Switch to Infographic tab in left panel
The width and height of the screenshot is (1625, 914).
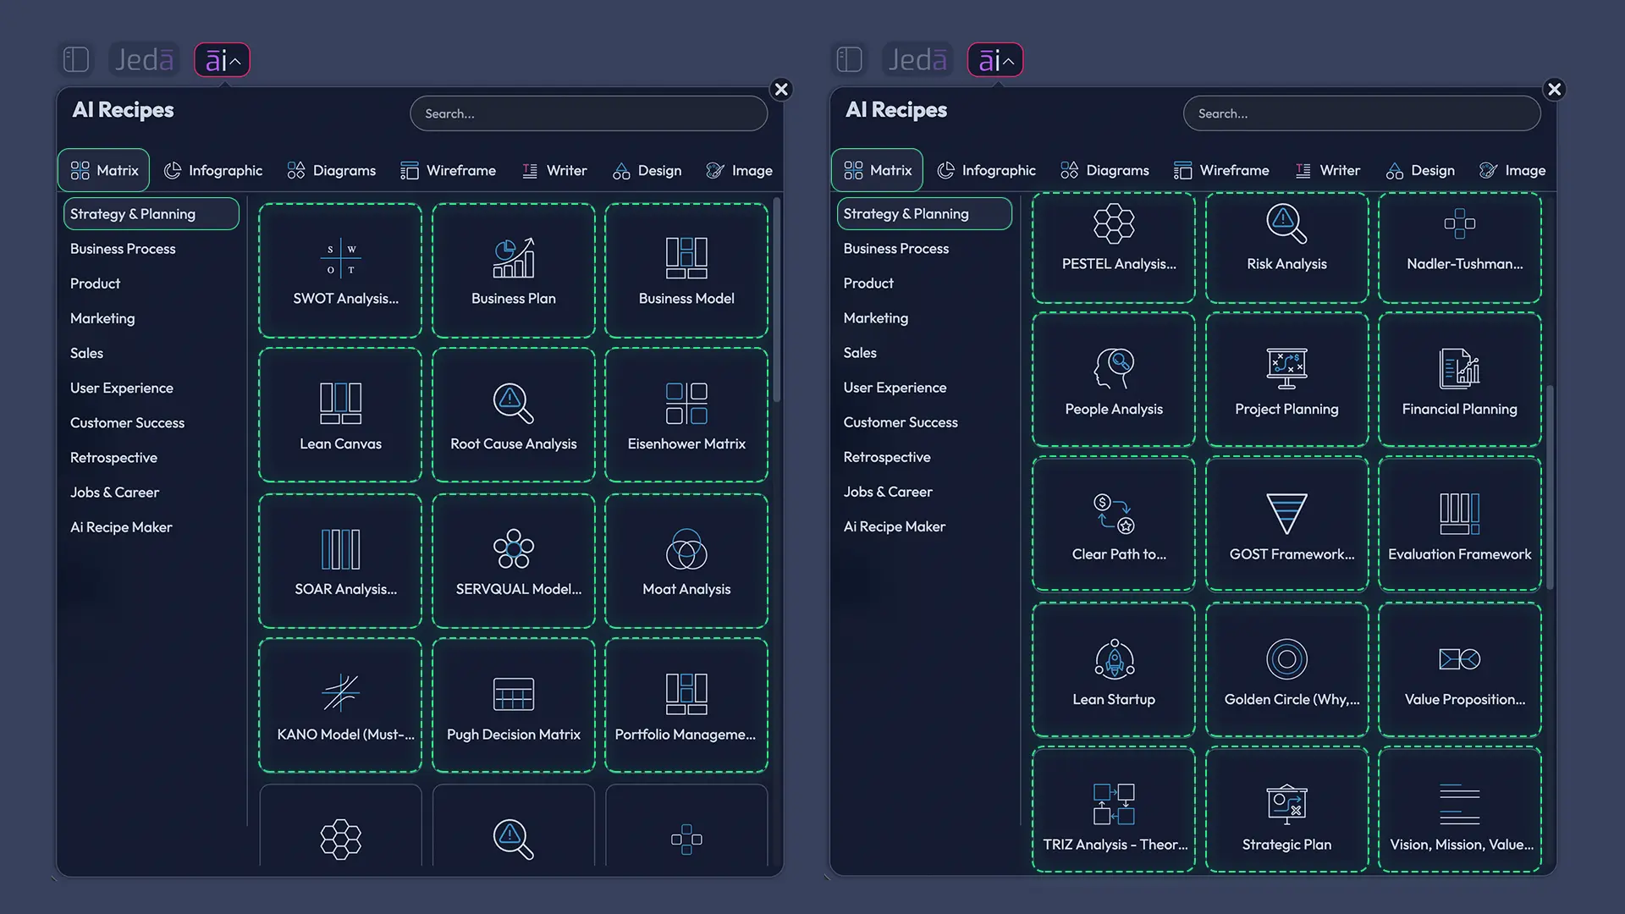tap(213, 170)
